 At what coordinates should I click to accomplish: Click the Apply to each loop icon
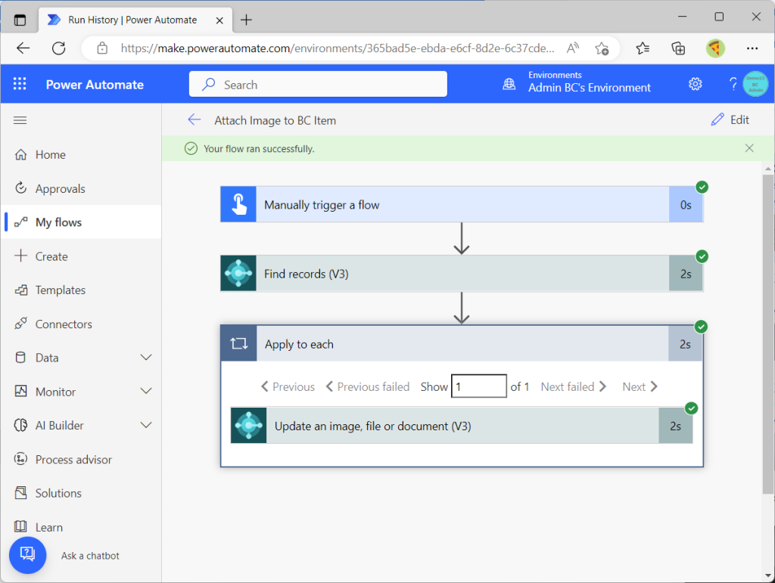click(238, 343)
